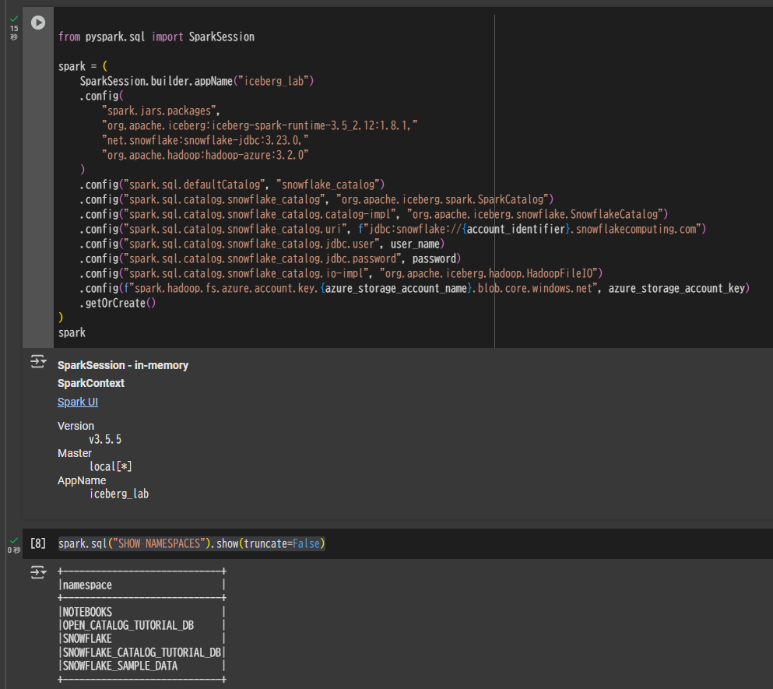Viewport: 773px width, 689px height.
Task: Click the 'SparkSession.builder.appName' line
Action: [x=197, y=81]
